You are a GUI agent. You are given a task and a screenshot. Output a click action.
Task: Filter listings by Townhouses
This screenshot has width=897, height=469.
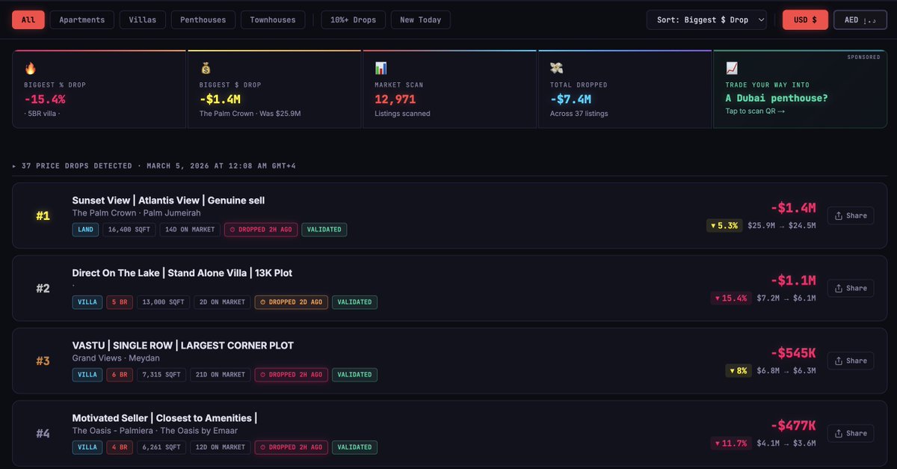coord(273,20)
